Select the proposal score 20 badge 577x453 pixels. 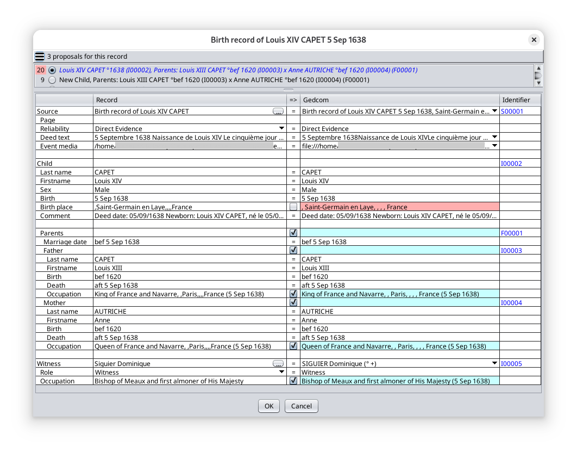pos(41,70)
